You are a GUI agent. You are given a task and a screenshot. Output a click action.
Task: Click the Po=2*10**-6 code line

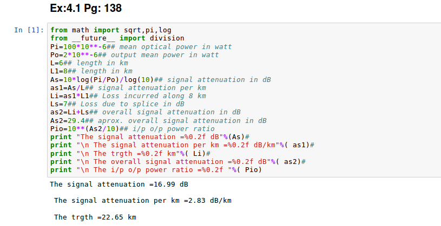[x=134, y=55]
